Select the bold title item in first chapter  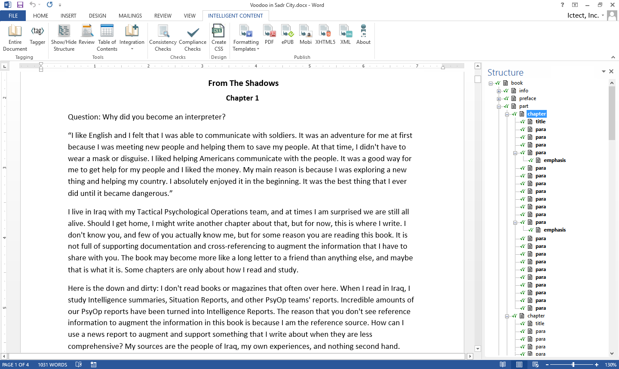(x=540, y=122)
